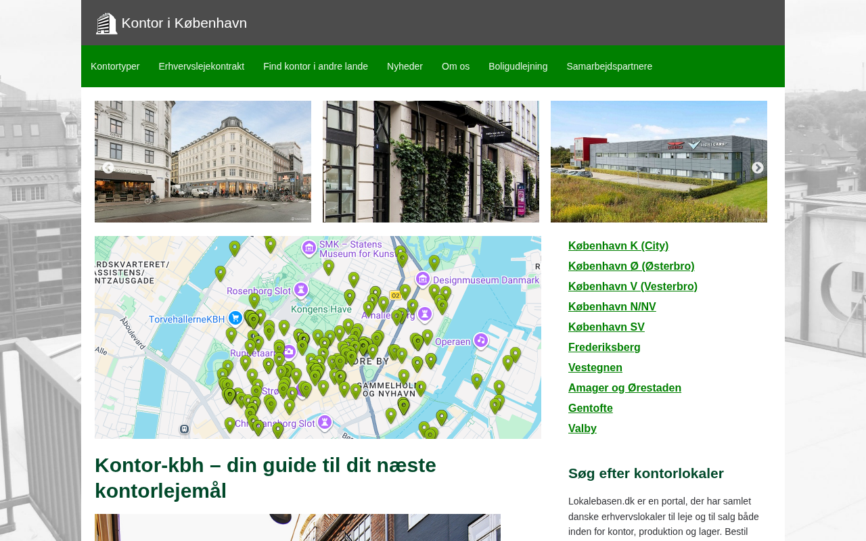The width and height of the screenshot is (866, 541).
Task: Advance carousel with right arrow icon
Action: [758, 168]
